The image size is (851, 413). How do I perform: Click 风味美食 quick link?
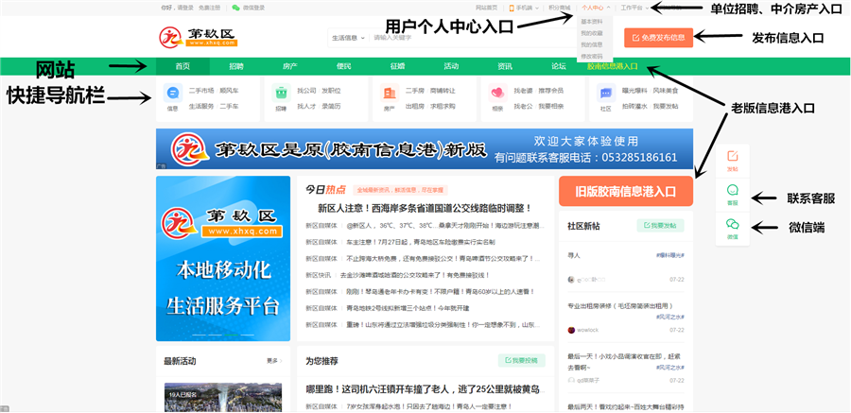pyautogui.click(x=666, y=90)
